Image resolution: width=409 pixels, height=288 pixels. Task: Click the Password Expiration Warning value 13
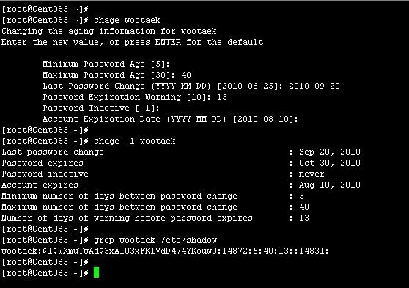click(x=222, y=97)
